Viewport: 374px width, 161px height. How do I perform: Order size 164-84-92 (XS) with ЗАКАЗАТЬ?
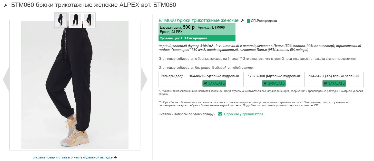(334, 83)
